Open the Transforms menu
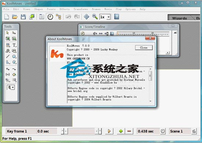 (x=80, y=9)
